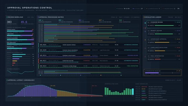Select the L1 Standard Review escalation card

click(x=164, y=24)
